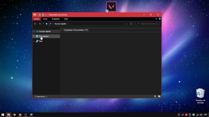209x117 pixels.
Task: Go back with the left arrow
Action: coord(35,24)
